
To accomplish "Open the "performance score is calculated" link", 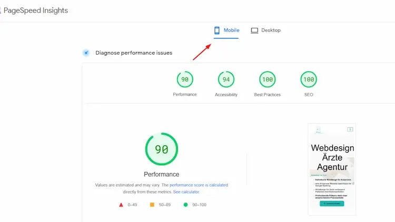I will [x=199, y=185].
